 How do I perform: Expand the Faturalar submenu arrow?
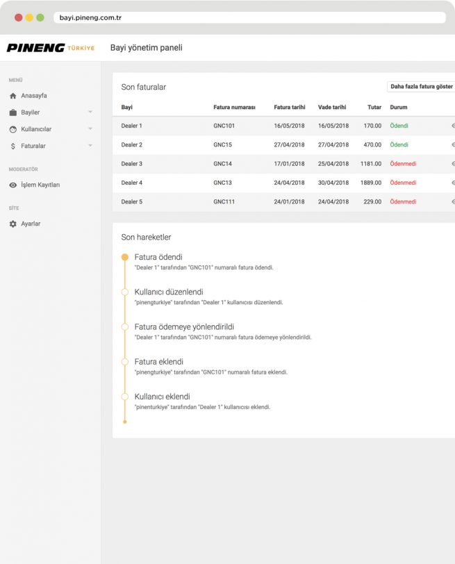coord(90,146)
